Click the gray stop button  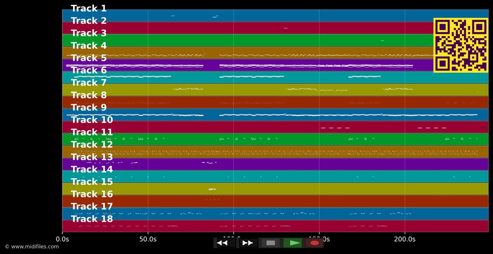270,243
